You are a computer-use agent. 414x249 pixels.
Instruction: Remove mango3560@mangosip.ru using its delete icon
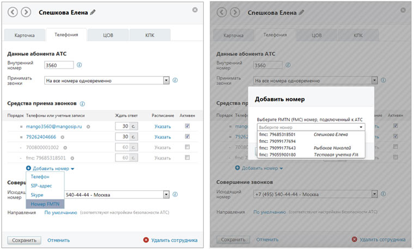(x=88, y=126)
